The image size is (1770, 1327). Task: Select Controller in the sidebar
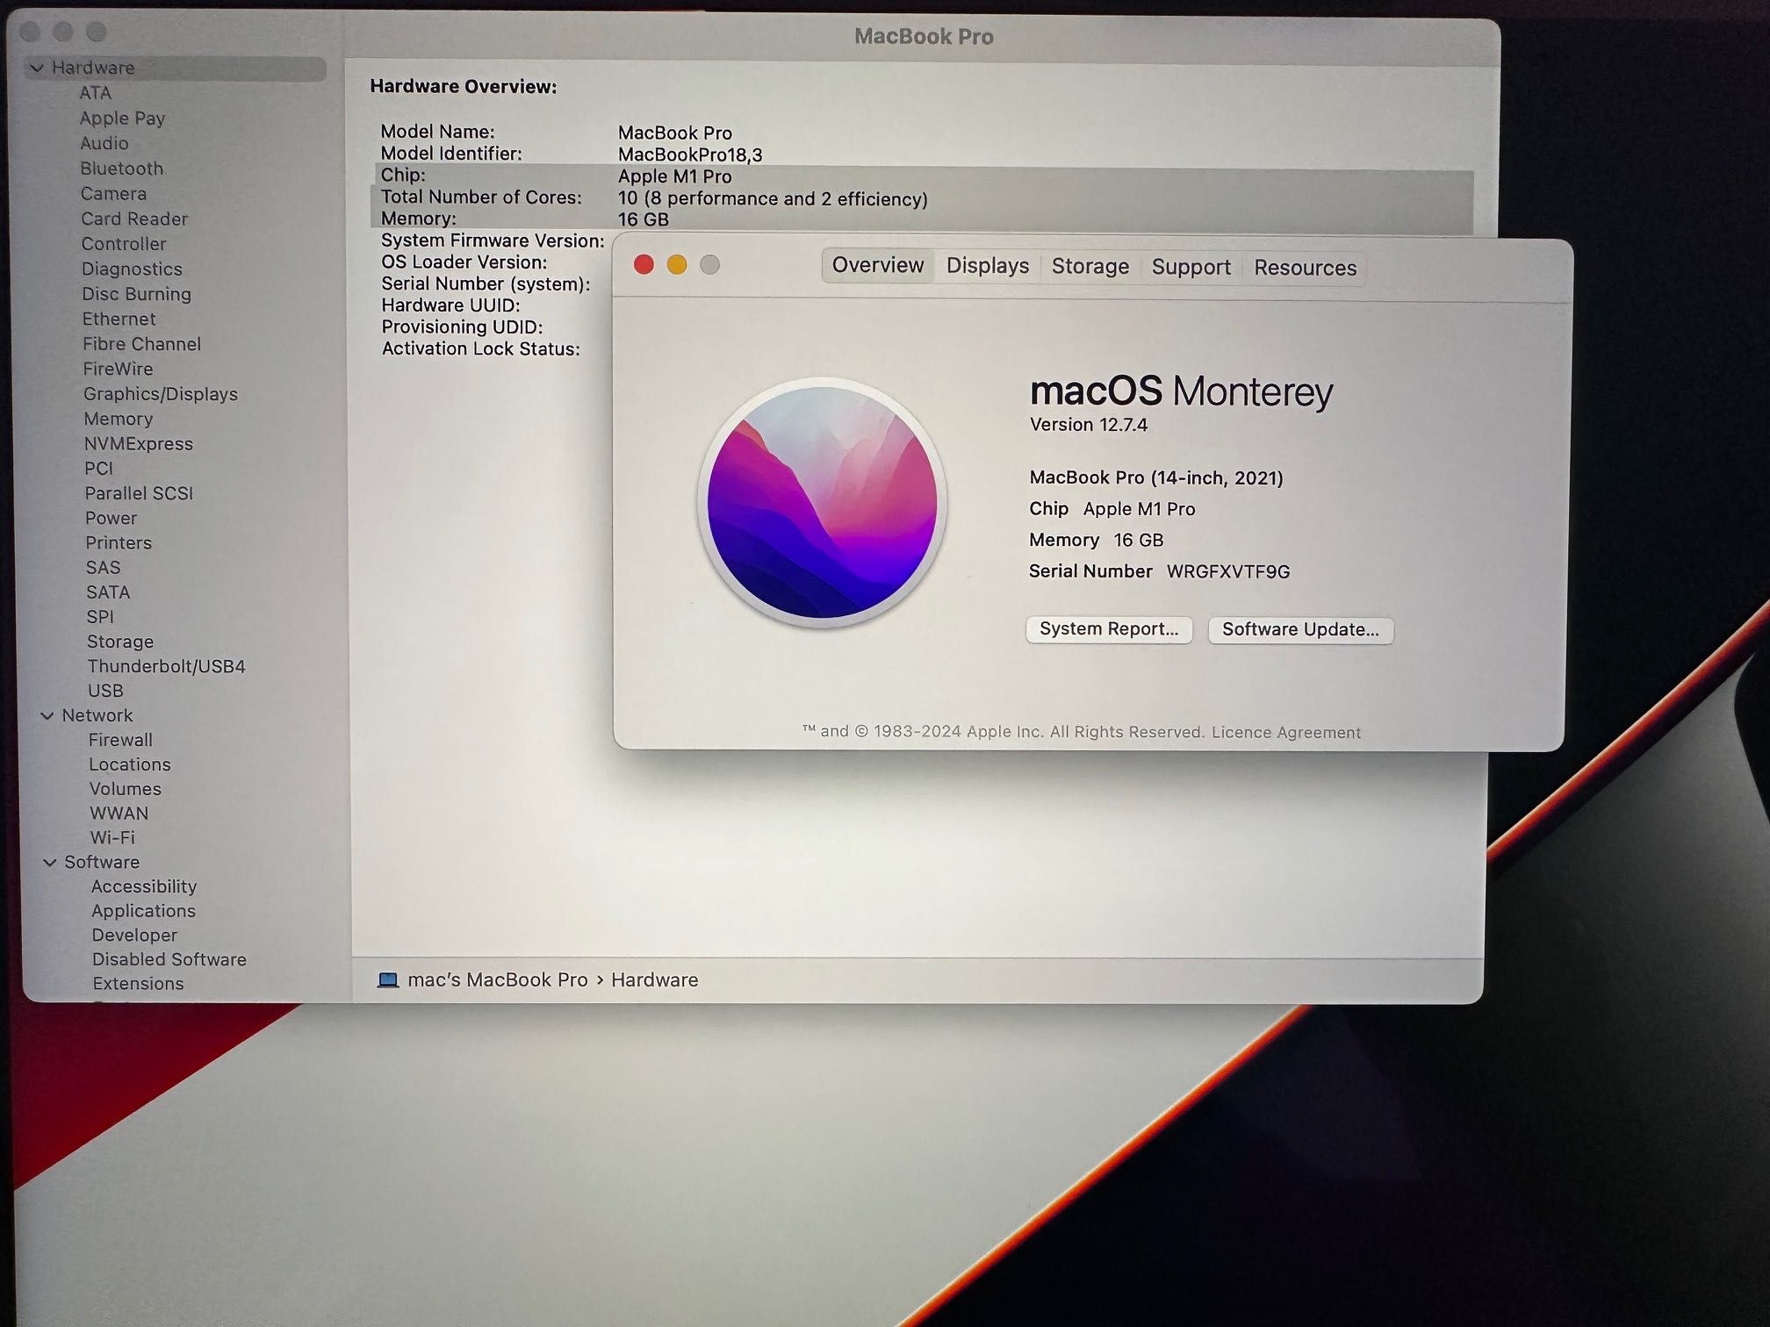[123, 244]
